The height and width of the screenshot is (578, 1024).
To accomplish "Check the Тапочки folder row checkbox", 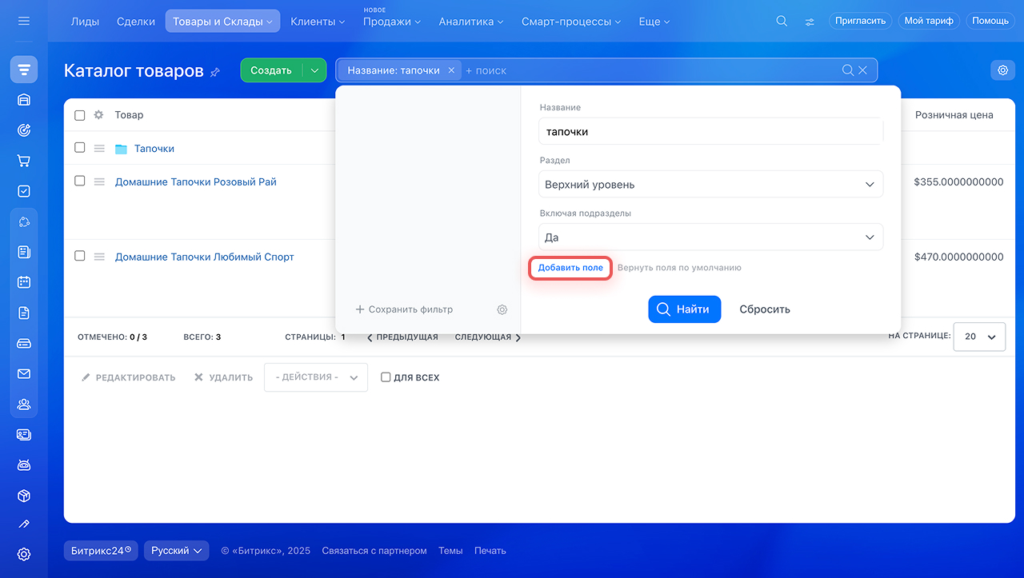I will (79, 148).
